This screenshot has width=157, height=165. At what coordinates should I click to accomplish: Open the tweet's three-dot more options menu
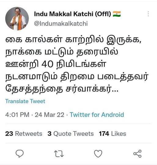point(148,14)
